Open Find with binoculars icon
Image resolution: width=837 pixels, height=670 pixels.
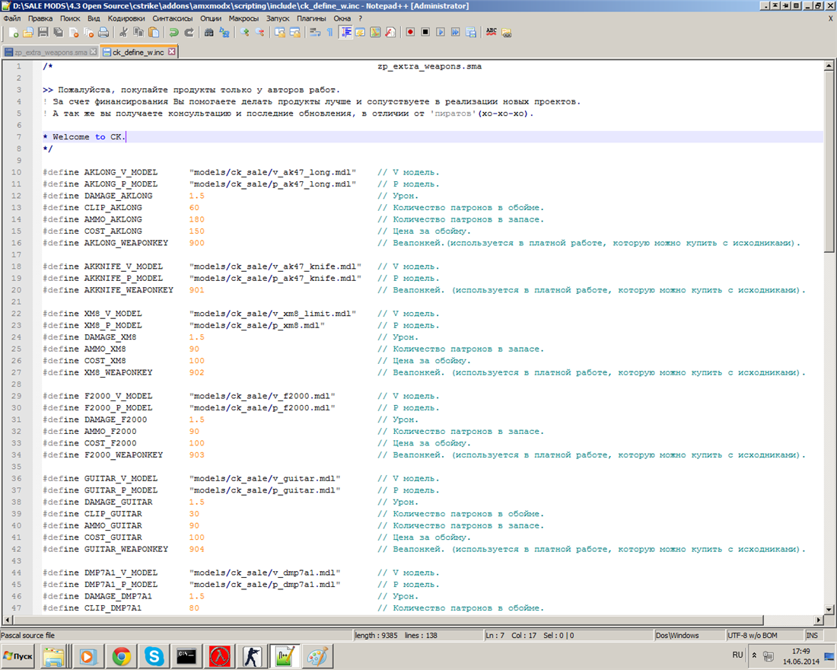click(208, 33)
